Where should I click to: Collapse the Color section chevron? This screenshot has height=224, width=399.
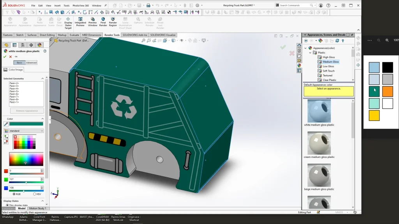tap(42, 119)
